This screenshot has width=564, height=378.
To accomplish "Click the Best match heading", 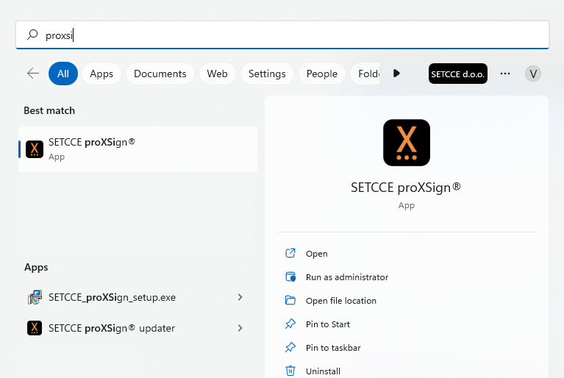I will (x=49, y=110).
